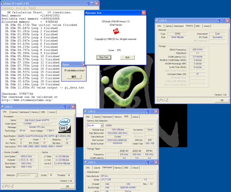This screenshot has width=231, height=192.
Task: Click the Mainboard CPU-Z title bar icon
Action: coord(86,162)
